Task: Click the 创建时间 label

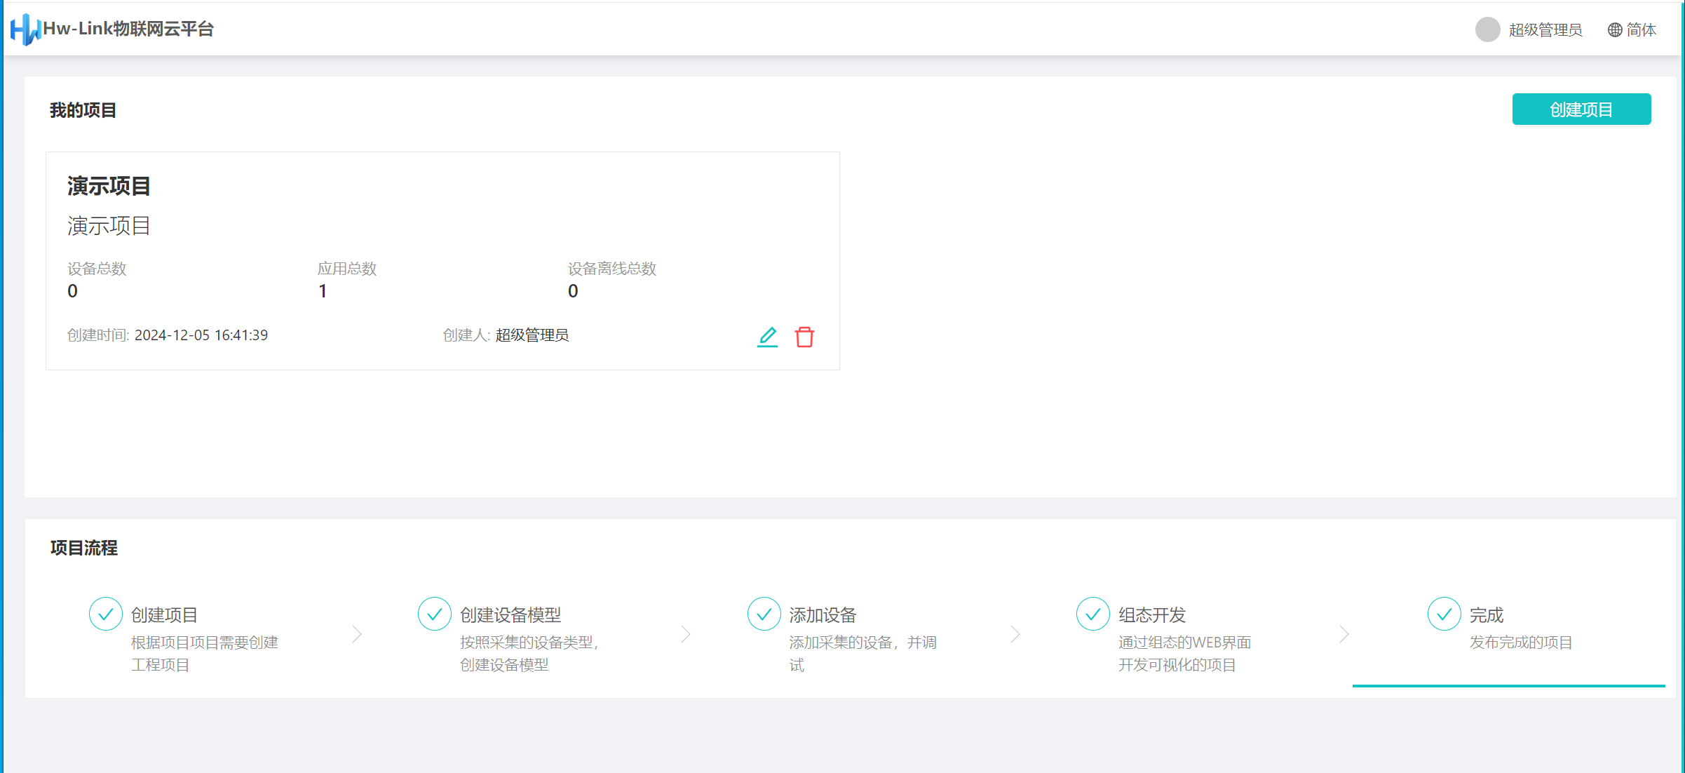Action: pyautogui.click(x=98, y=335)
